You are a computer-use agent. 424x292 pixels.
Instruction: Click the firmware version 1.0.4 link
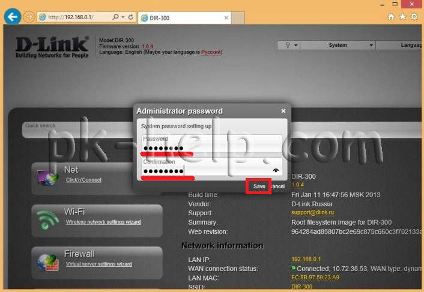pyautogui.click(x=297, y=185)
